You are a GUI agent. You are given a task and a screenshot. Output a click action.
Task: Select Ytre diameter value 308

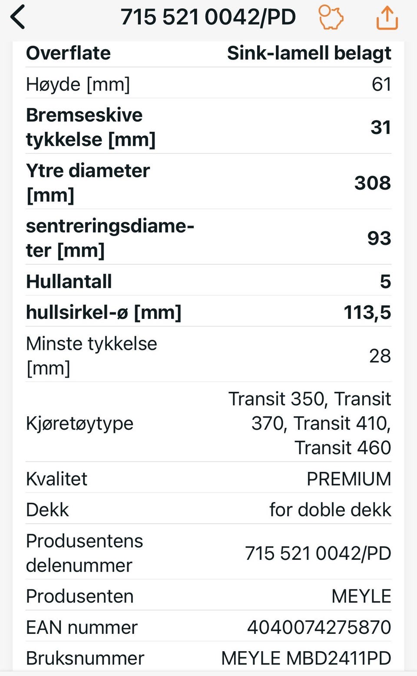click(x=373, y=183)
